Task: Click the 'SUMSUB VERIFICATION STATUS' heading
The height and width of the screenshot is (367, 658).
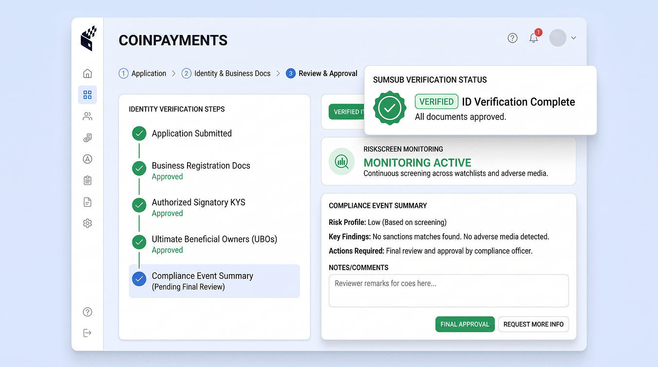Action: [430, 80]
